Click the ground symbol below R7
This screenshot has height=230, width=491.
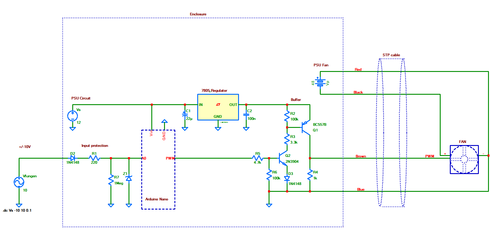point(111,205)
